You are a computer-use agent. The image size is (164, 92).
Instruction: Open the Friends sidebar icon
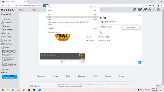click(x=3, y=22)
